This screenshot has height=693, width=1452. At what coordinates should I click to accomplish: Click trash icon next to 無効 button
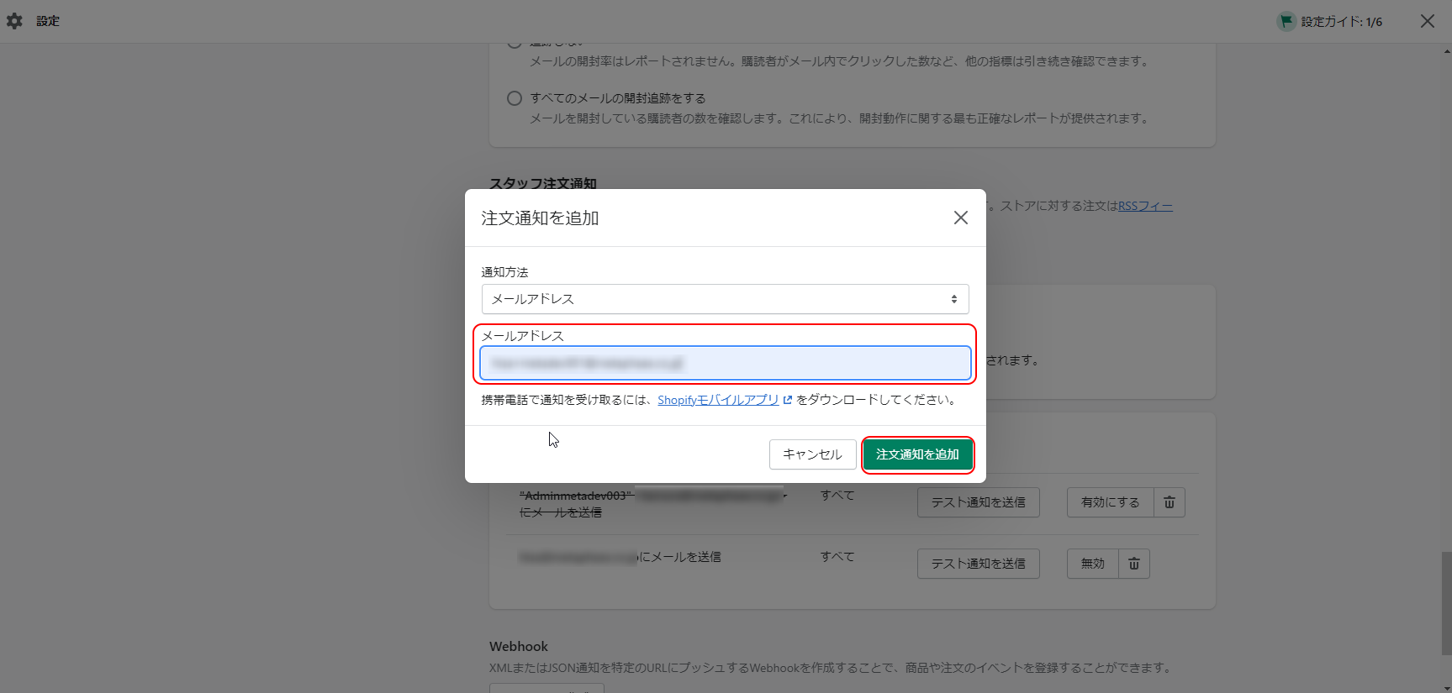(x=1134, y=564)
